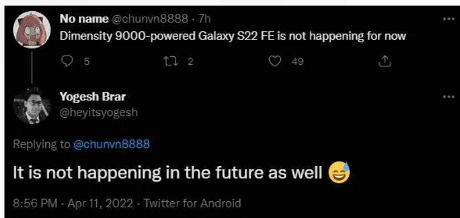Screen dimensions: 460x218
Task: Click the Twitter for Android source label
Action: 192,203
